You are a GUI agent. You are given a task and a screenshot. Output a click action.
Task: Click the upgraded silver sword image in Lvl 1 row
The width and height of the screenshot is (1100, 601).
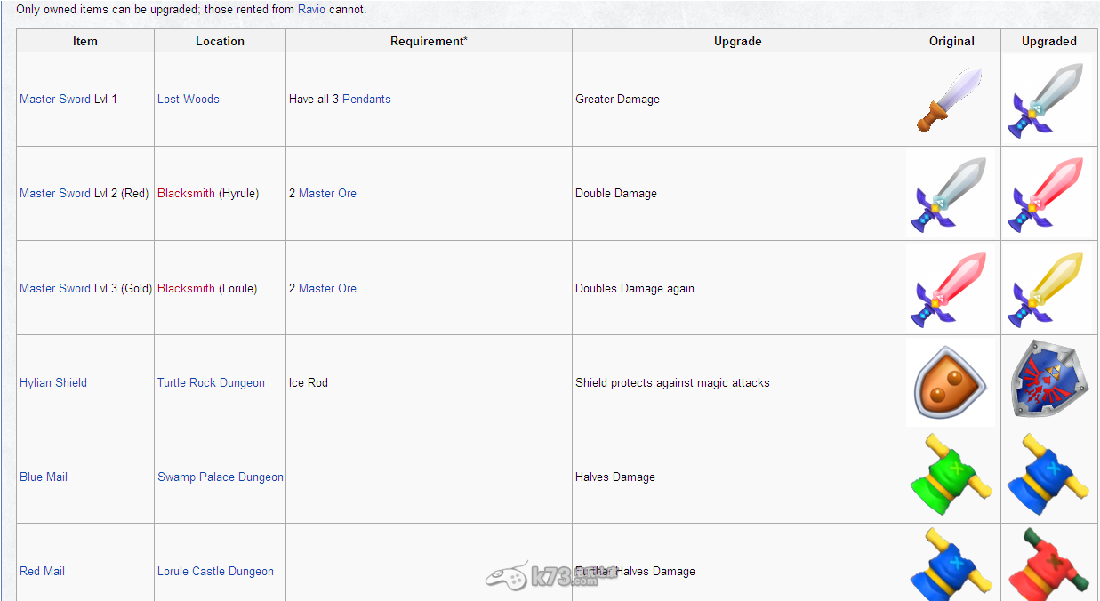point(1047,100)
